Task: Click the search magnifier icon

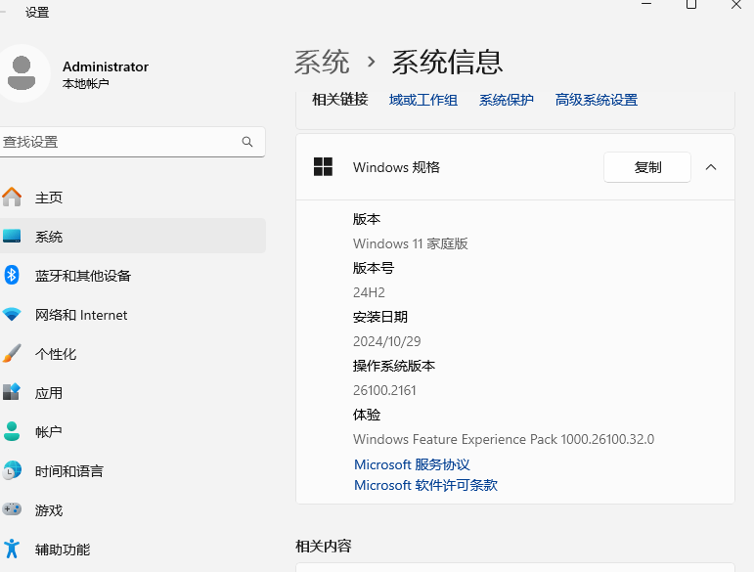Action: coord(247,142)
